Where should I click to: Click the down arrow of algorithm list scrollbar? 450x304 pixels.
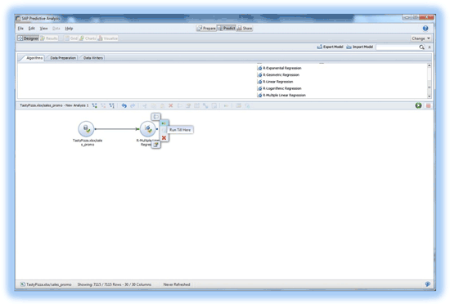click(429, 96)
